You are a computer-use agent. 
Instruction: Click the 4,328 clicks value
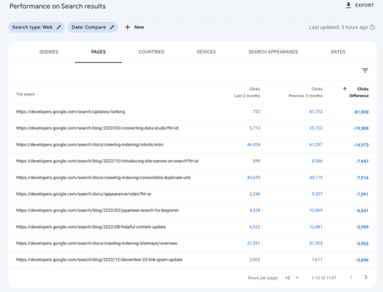[255, 210]
